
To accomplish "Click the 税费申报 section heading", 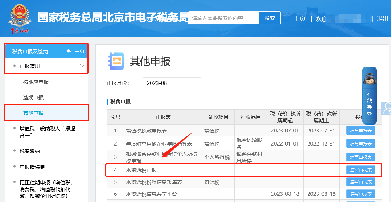I will [x=120, y=101].
